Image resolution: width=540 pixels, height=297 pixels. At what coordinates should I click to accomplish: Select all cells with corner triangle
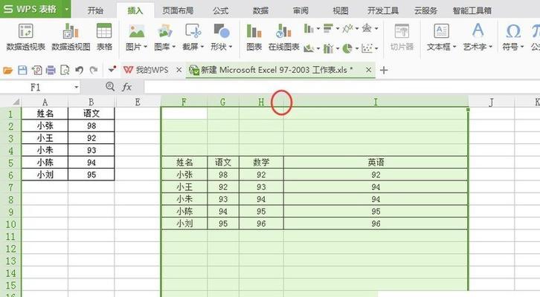tap(16, 102)
